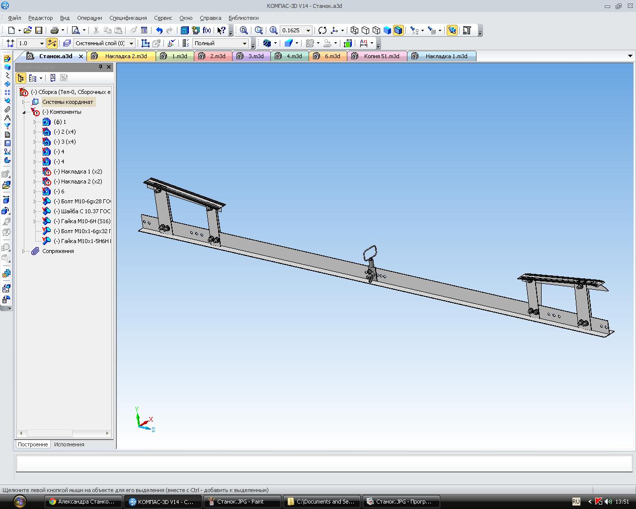Viewport: 636px width, 509px height.
Task: Close the model tree panel
Action: point(109,67)
